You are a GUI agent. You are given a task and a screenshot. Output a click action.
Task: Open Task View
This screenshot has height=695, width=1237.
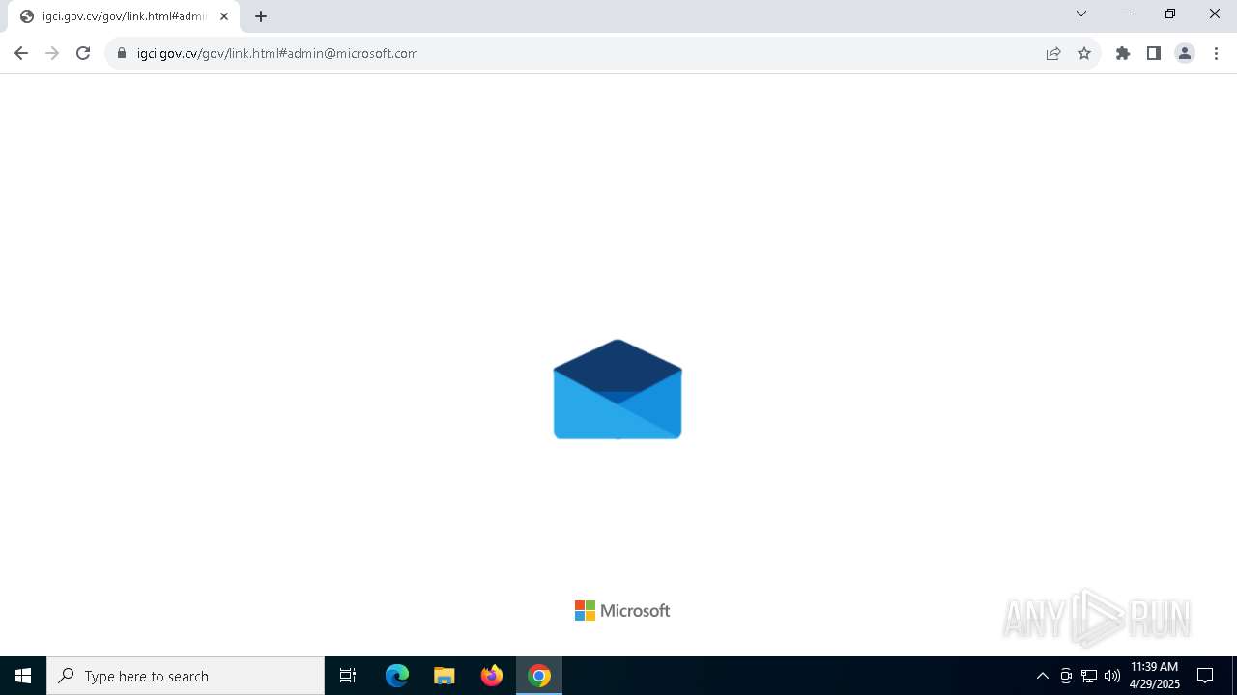coord(348,676)
